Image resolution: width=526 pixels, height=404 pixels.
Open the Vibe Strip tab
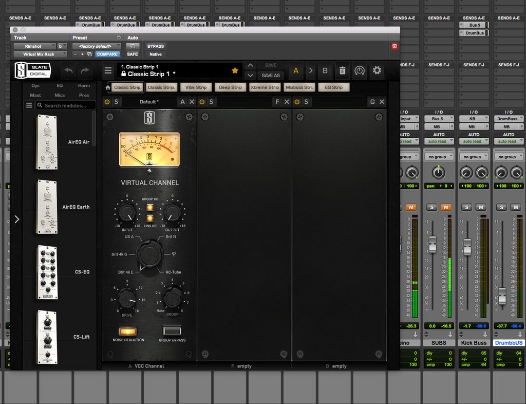196,87
